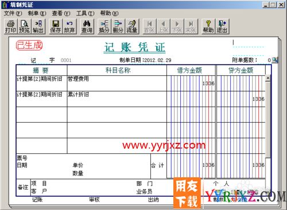Click scrollbar up arrow in entry table
287x210 pixels.
point(268,78)
